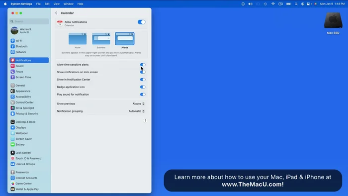Open Show previews Always dropdown
Screen dimensions: 348x196
pyautogui.click(x=139, y=103)
